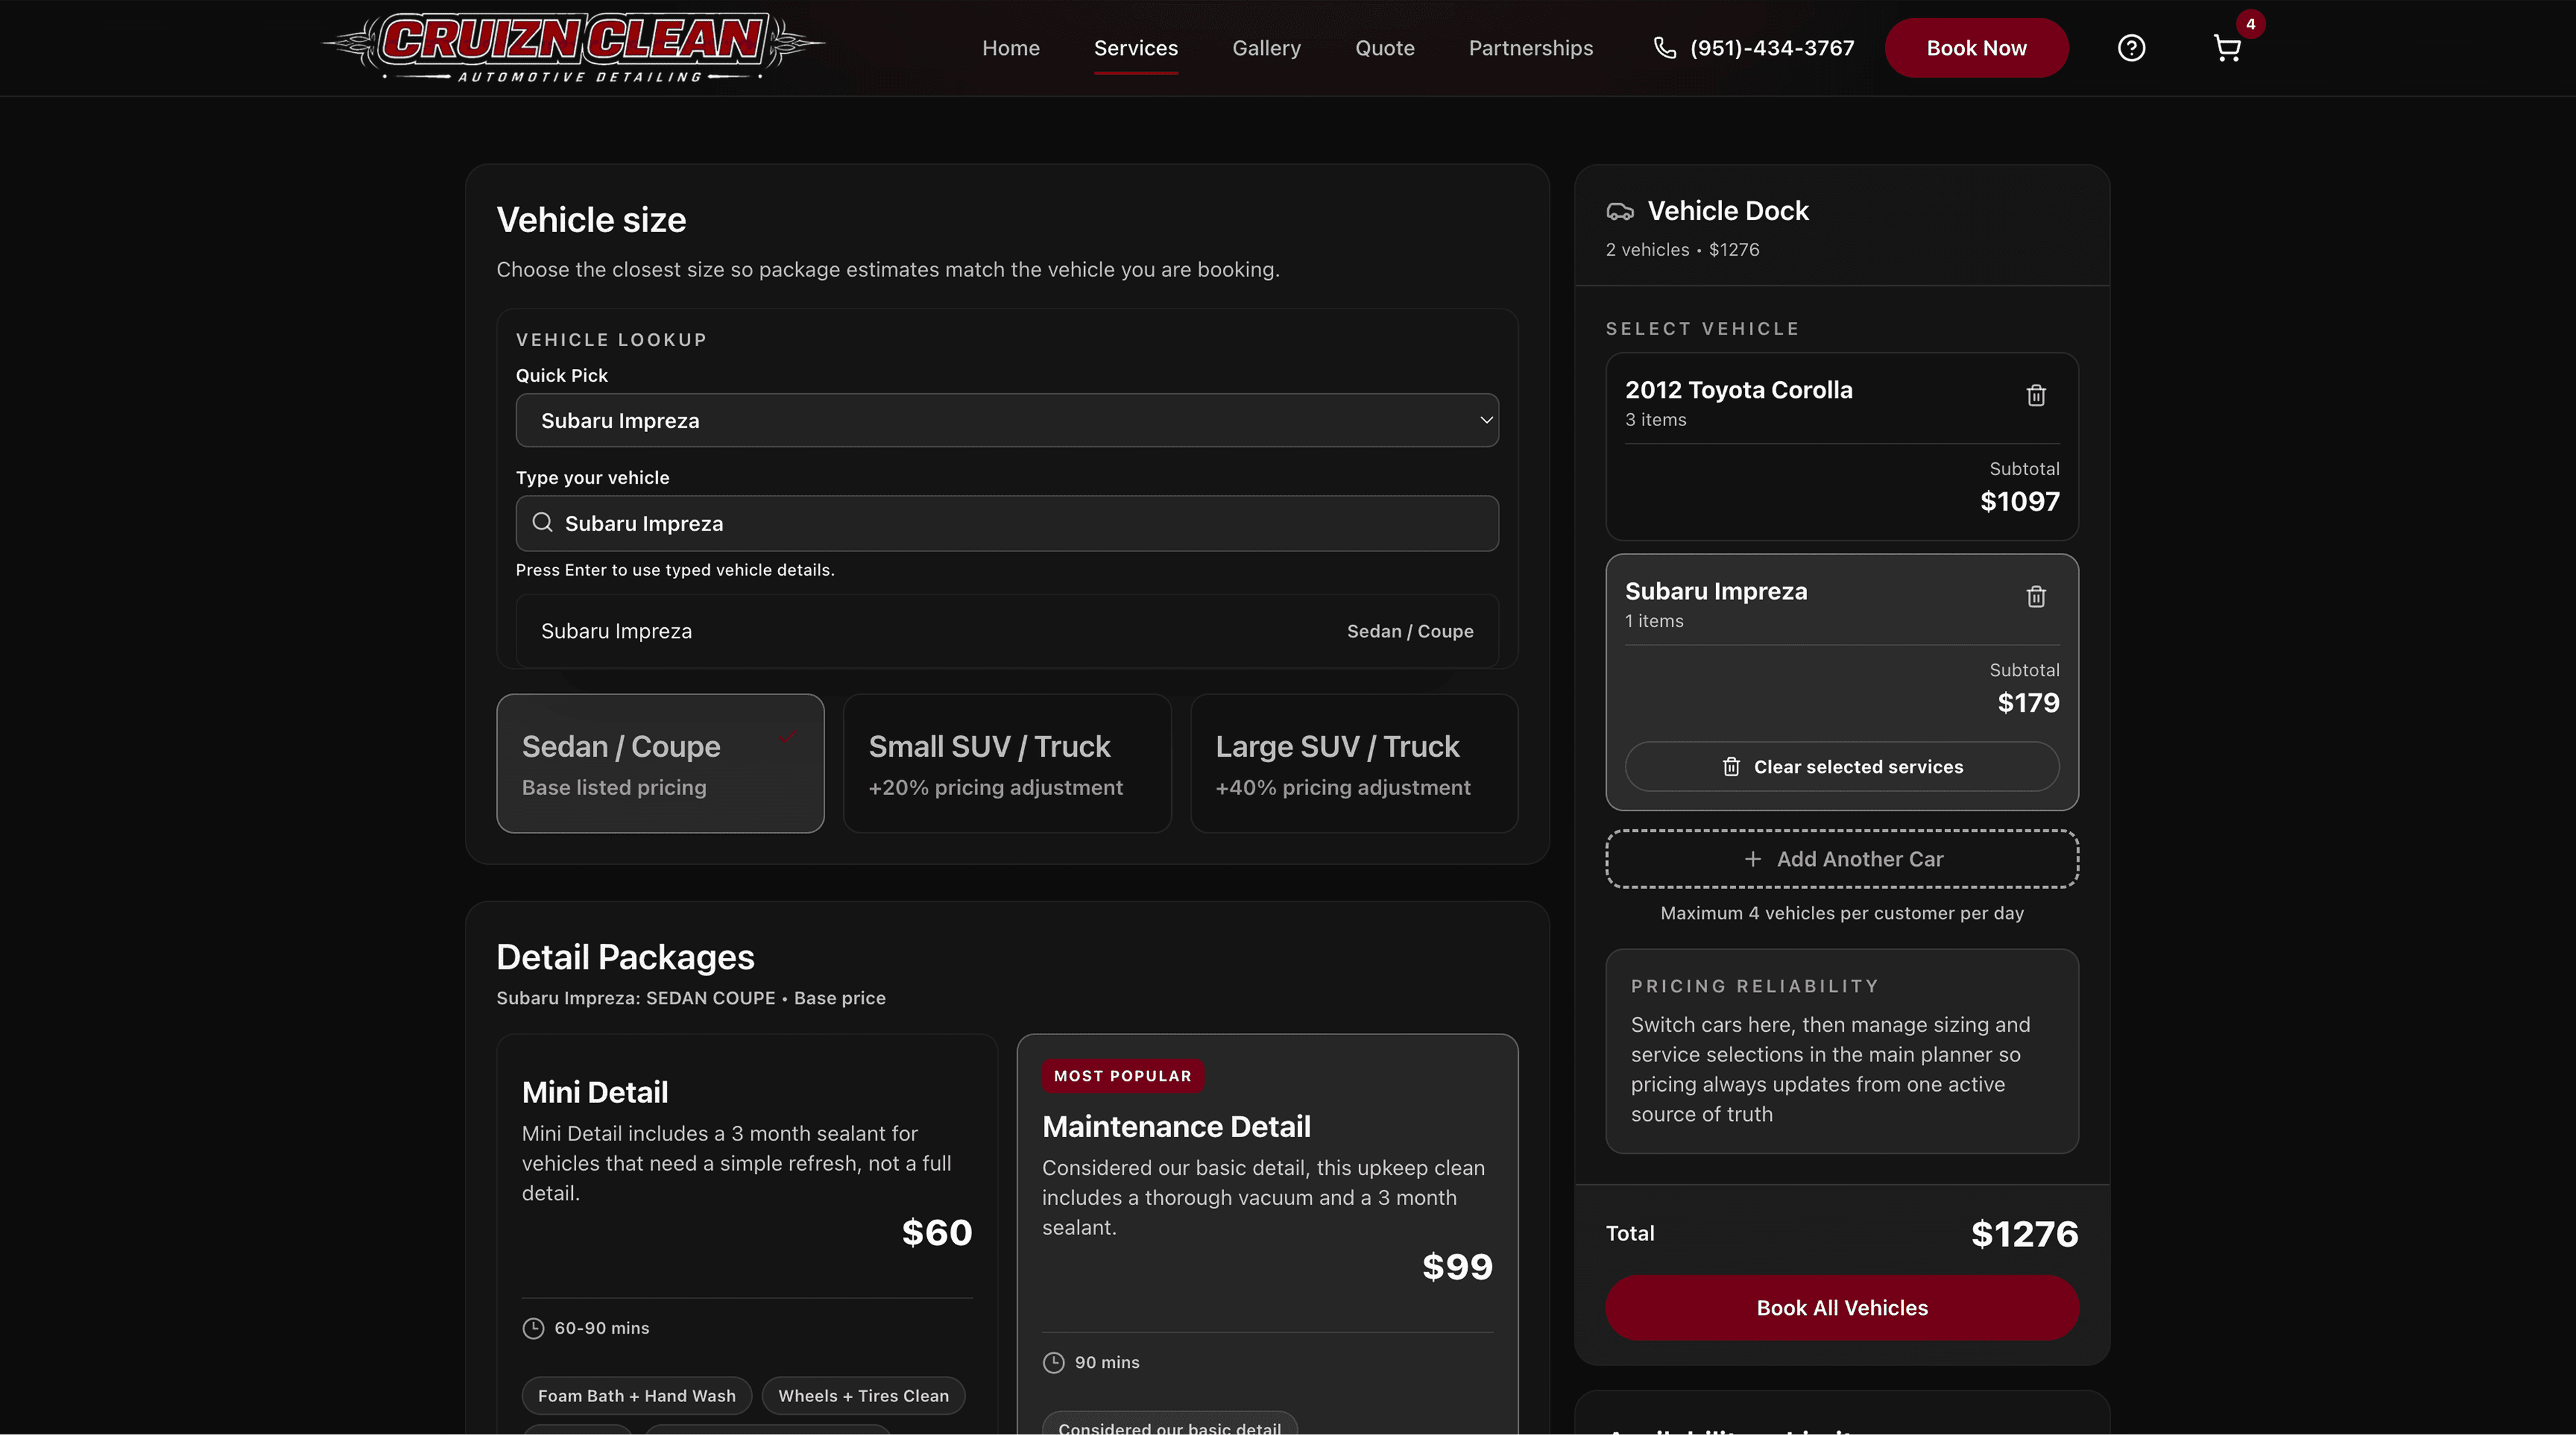Viewport: 2576px width, 1435px height.
Task: Open the shopping cart icon
Action: click(2226, 48)
